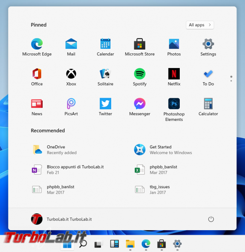Open Microsoft Store from taskbar
245x252 pixels.
pyautogui.click(x=161, y=244)
